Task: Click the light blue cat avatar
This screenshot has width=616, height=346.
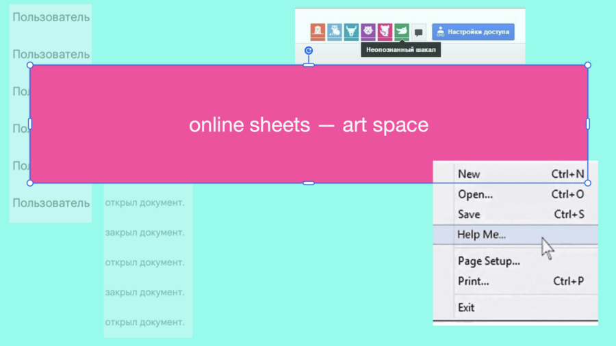Action: coord(334,31)
